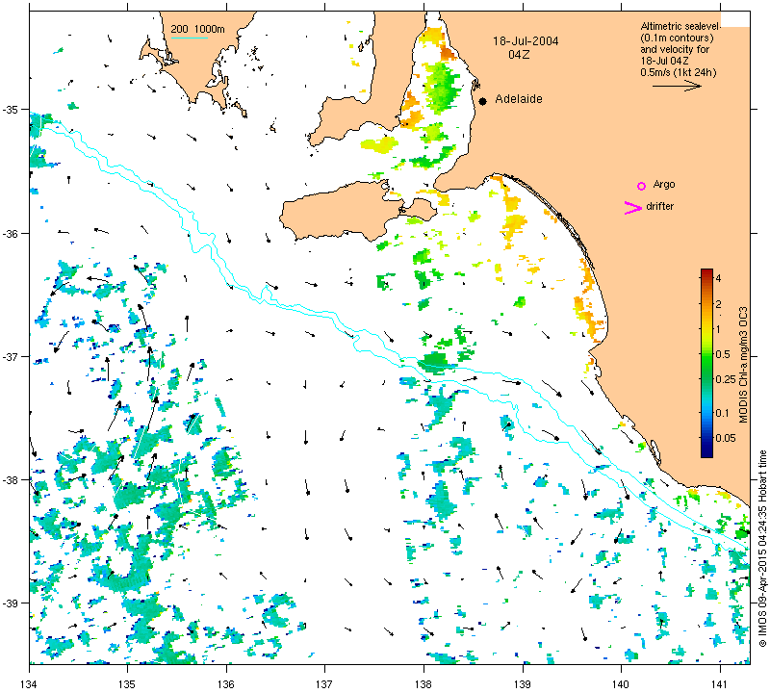Viewport: 770px width, 693px height.
Task: Click the dark red top of the colorbar
Action: 706,273
